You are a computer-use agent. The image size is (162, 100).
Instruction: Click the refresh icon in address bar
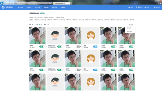[51, 3]
